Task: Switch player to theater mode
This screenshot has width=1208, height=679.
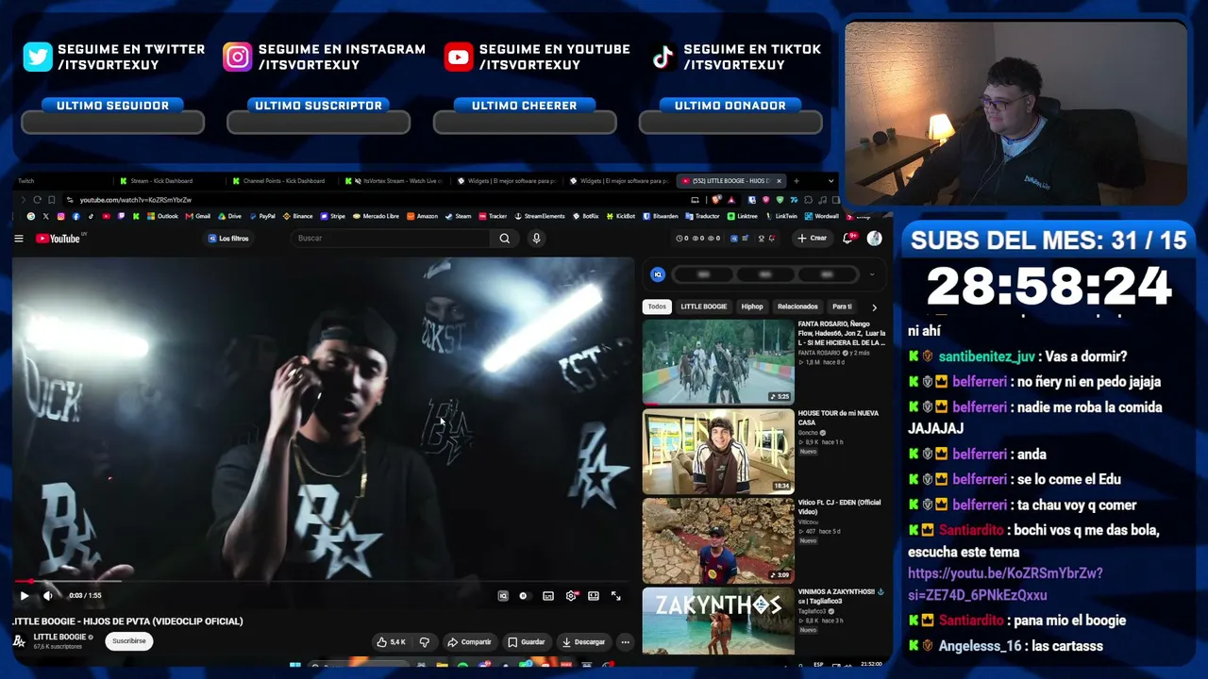Action: pyautogui.click(x=594, y=596)
